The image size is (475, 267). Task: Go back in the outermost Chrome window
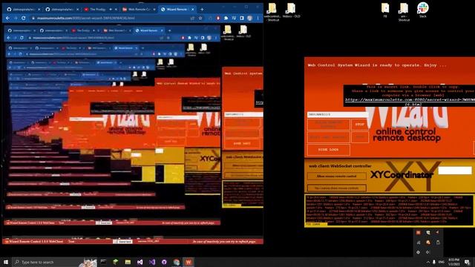(7, 18)
